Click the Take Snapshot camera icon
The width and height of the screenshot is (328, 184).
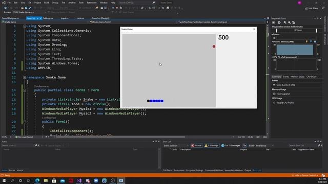(x=274, y=94)
